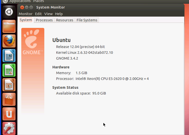This screenshot has height=135, width=189.
Task: Open the View menu
Action: 48,14
